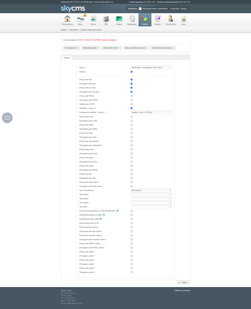Expand the Teryt województwo dropdown
Viewport: 251px width, 309px height.
pyautogui.click(x=151, y=190)
